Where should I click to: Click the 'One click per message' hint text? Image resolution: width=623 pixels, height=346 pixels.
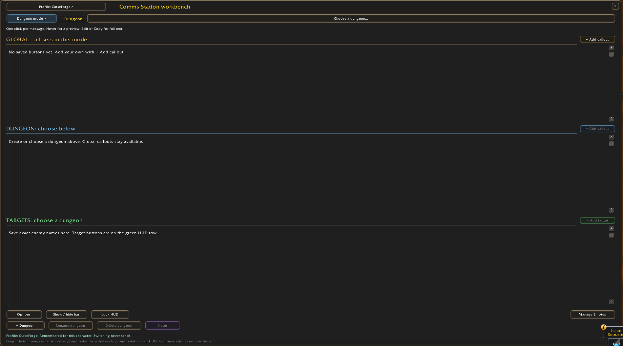click(x=65, y=29)
